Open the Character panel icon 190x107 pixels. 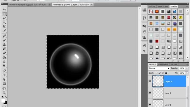144,45
